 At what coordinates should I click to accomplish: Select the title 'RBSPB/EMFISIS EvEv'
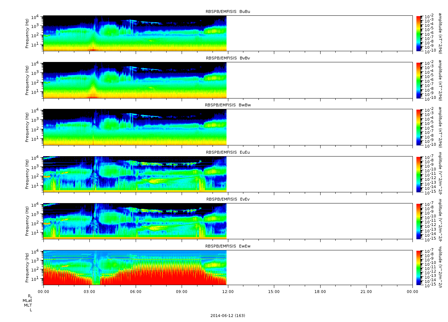228,199
